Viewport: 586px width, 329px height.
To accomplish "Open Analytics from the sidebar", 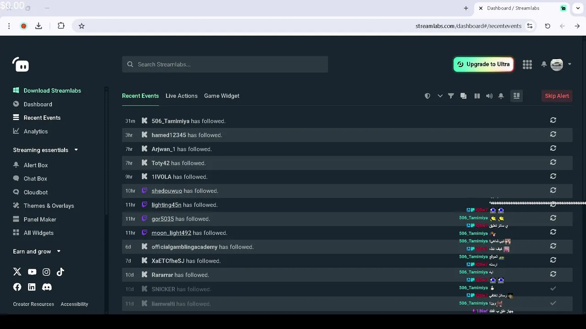I will tap(30, 132).
